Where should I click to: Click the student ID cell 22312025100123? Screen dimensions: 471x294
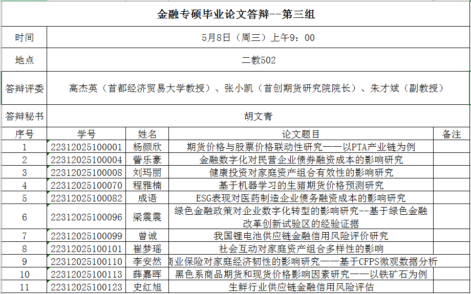click(x=86, y=287)
